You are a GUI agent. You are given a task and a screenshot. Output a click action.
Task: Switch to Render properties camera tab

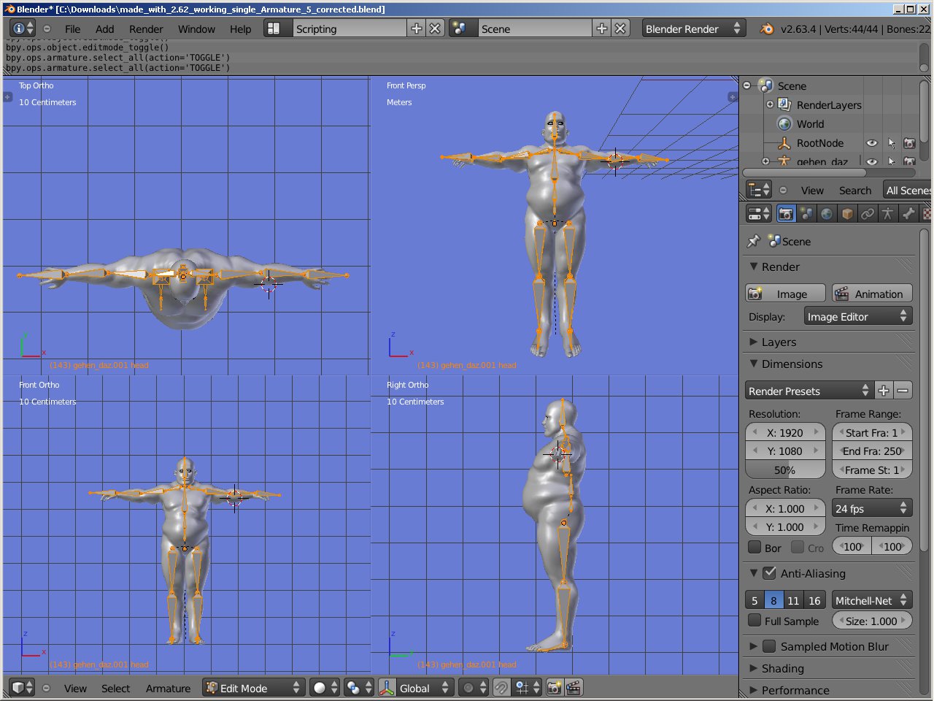pyautogui.click(x=786, y=213)
